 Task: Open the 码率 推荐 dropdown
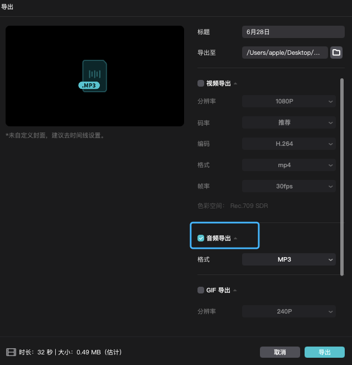[x=289, y=122]
